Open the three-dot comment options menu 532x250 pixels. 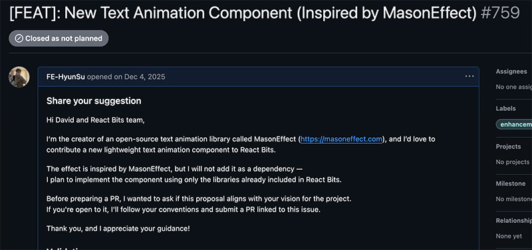pyautogui.click(x=469, y=76)
